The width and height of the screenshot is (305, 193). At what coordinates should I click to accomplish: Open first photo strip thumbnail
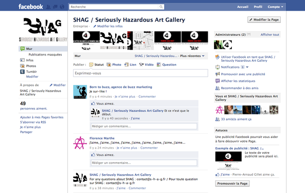(x=86, y=41)
